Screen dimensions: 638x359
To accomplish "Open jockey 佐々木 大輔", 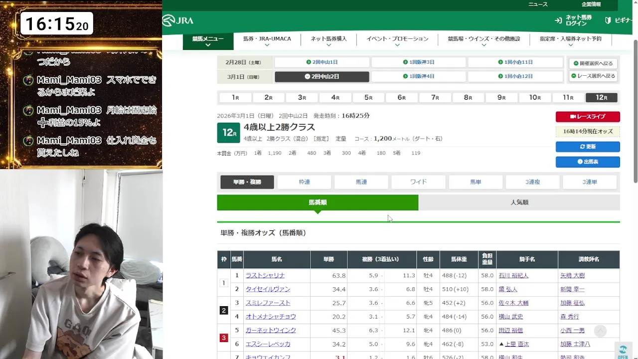I will coord(513,303).
